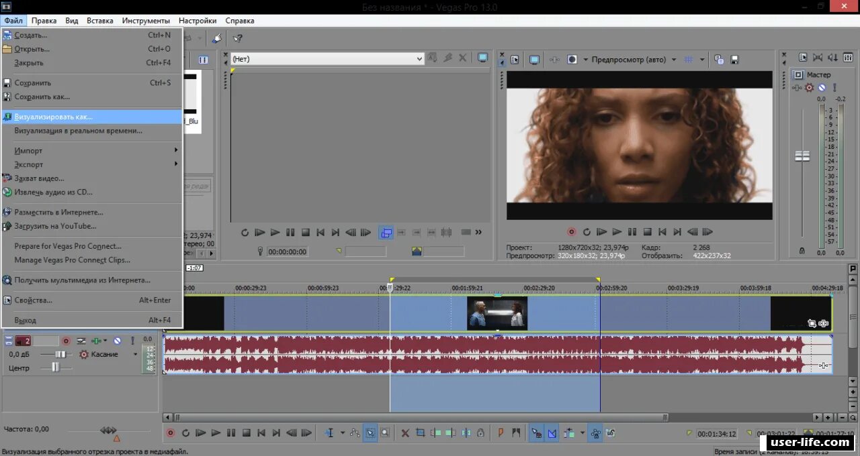The height and width of the screenshot is (456, 860).
Task: Click the Insert Marker orange flag icon
Action: click(x=501, y=433)
